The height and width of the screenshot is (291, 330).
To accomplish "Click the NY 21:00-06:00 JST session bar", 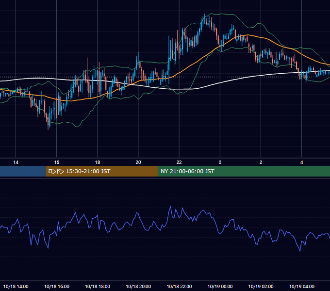I will 244,171.
